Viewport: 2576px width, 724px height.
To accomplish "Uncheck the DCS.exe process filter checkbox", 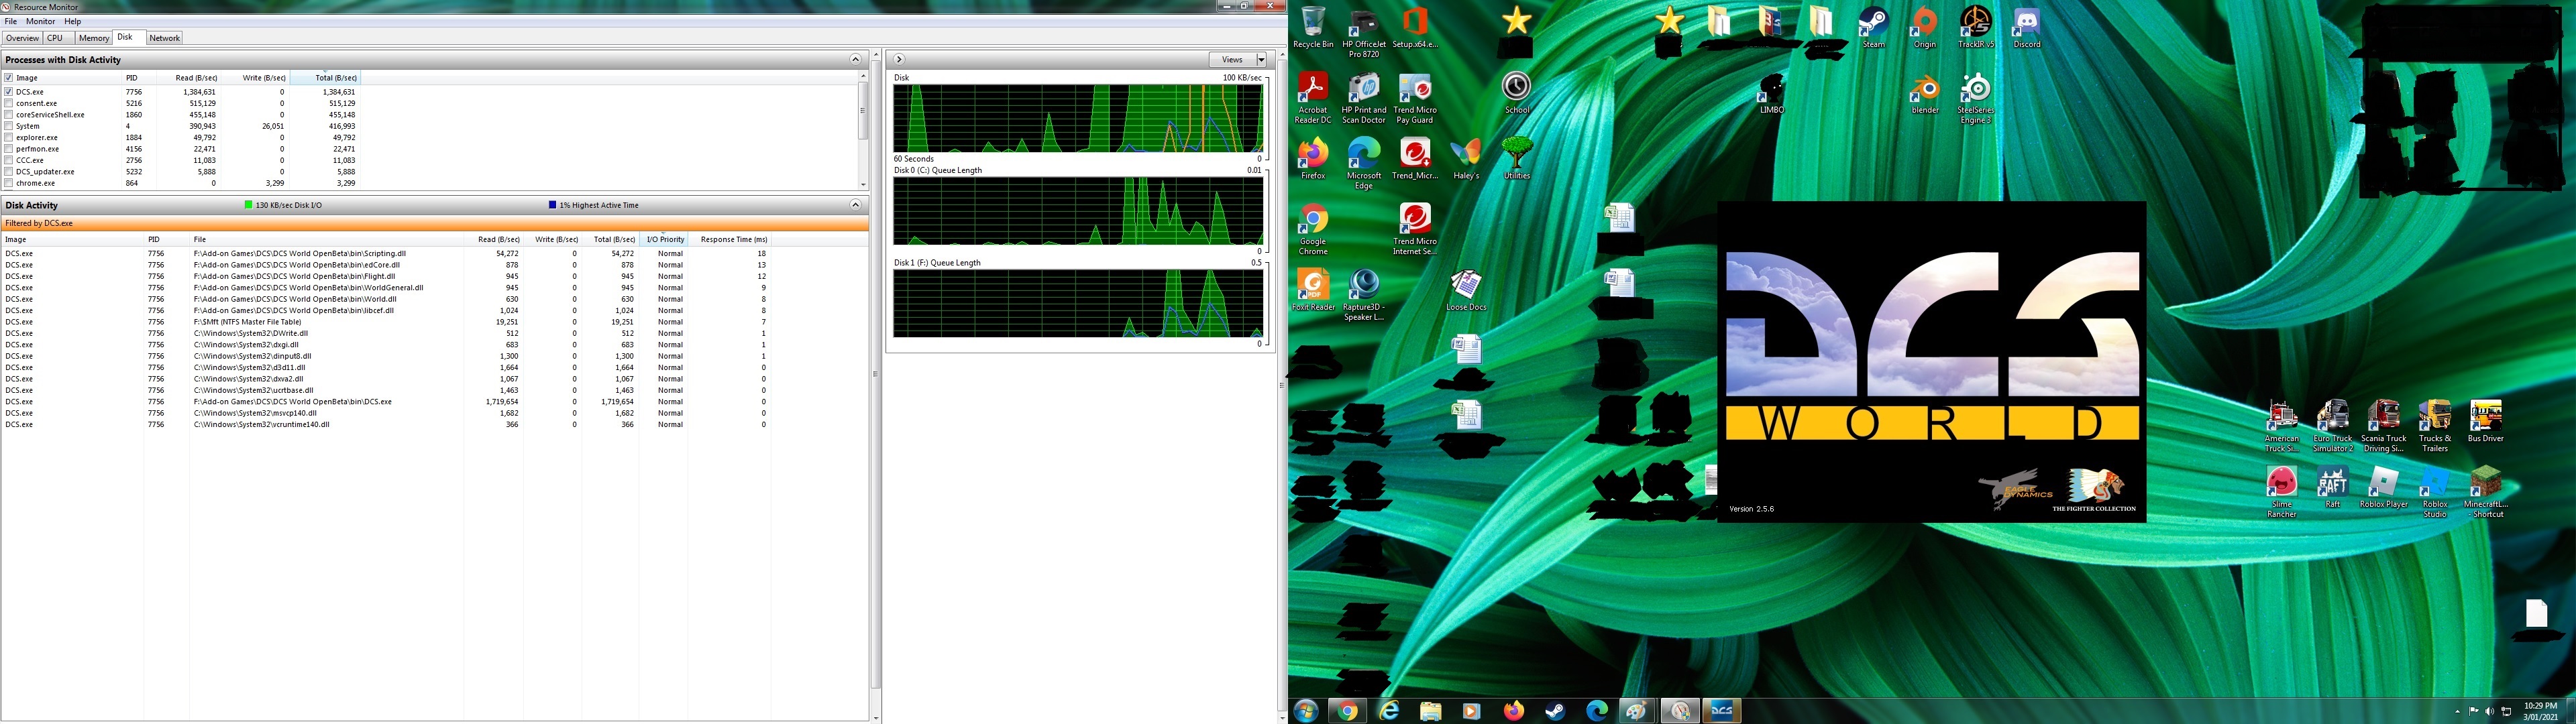I will pos(9,92).
